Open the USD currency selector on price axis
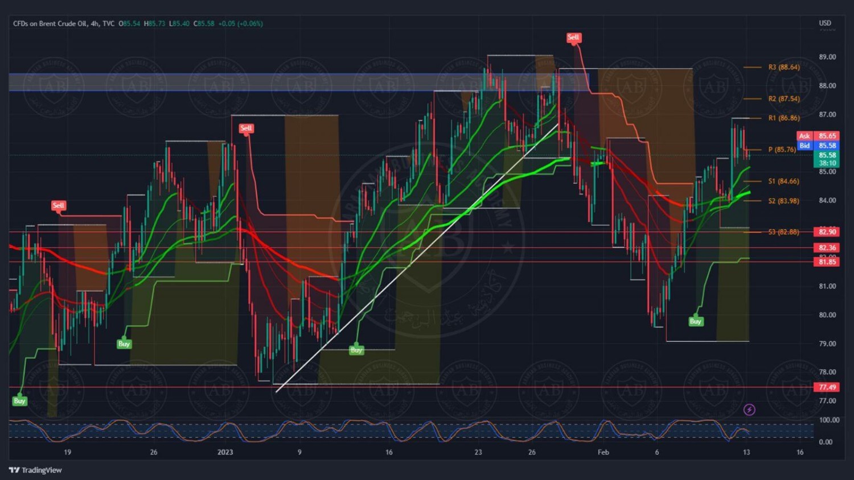 tap(825, 23)
